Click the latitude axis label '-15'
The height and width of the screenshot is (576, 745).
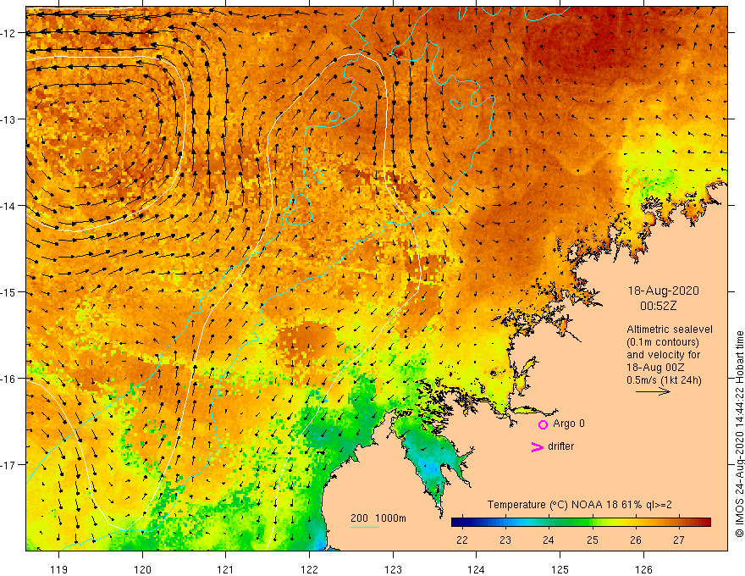point(9,291)
